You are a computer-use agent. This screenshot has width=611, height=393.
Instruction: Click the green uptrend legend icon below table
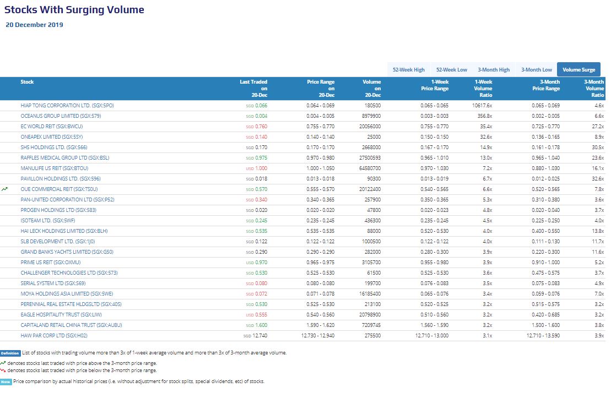click(x=3, y=363)
